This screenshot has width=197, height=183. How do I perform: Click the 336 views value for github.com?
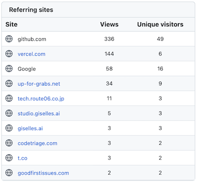pyautogui.click(x=109, y=39)
